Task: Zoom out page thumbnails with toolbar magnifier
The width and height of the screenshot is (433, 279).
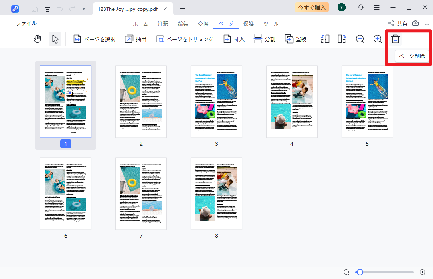Action: point(360,39)
